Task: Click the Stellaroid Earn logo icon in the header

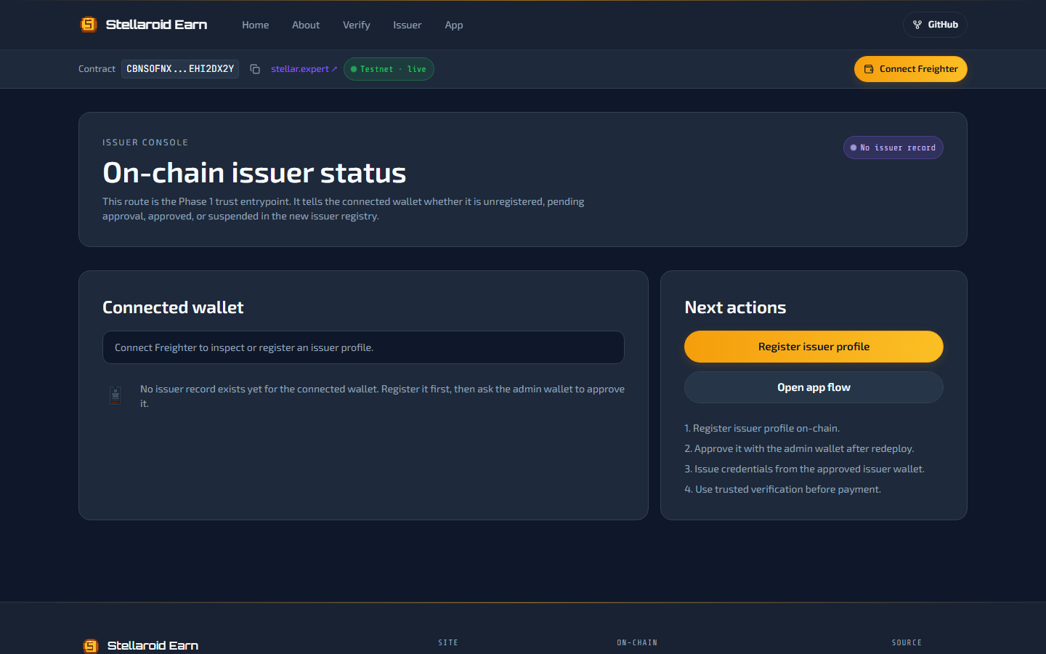Action: click(89, 24)
